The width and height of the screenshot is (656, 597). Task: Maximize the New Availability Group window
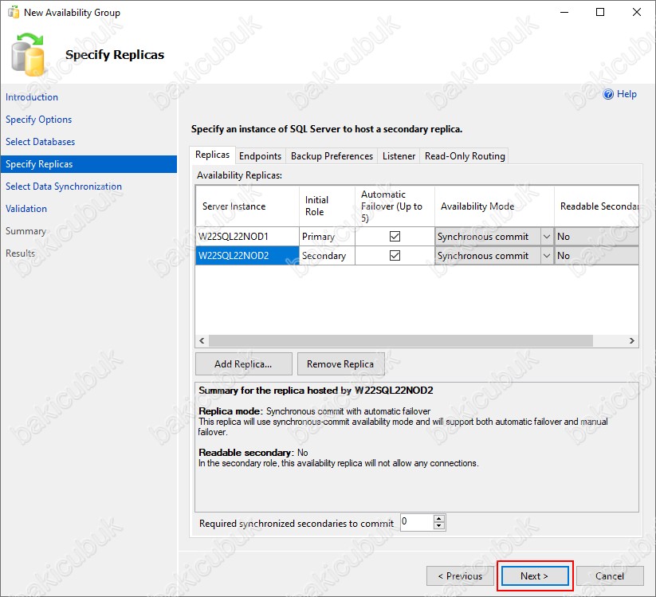tap(600, 12)
